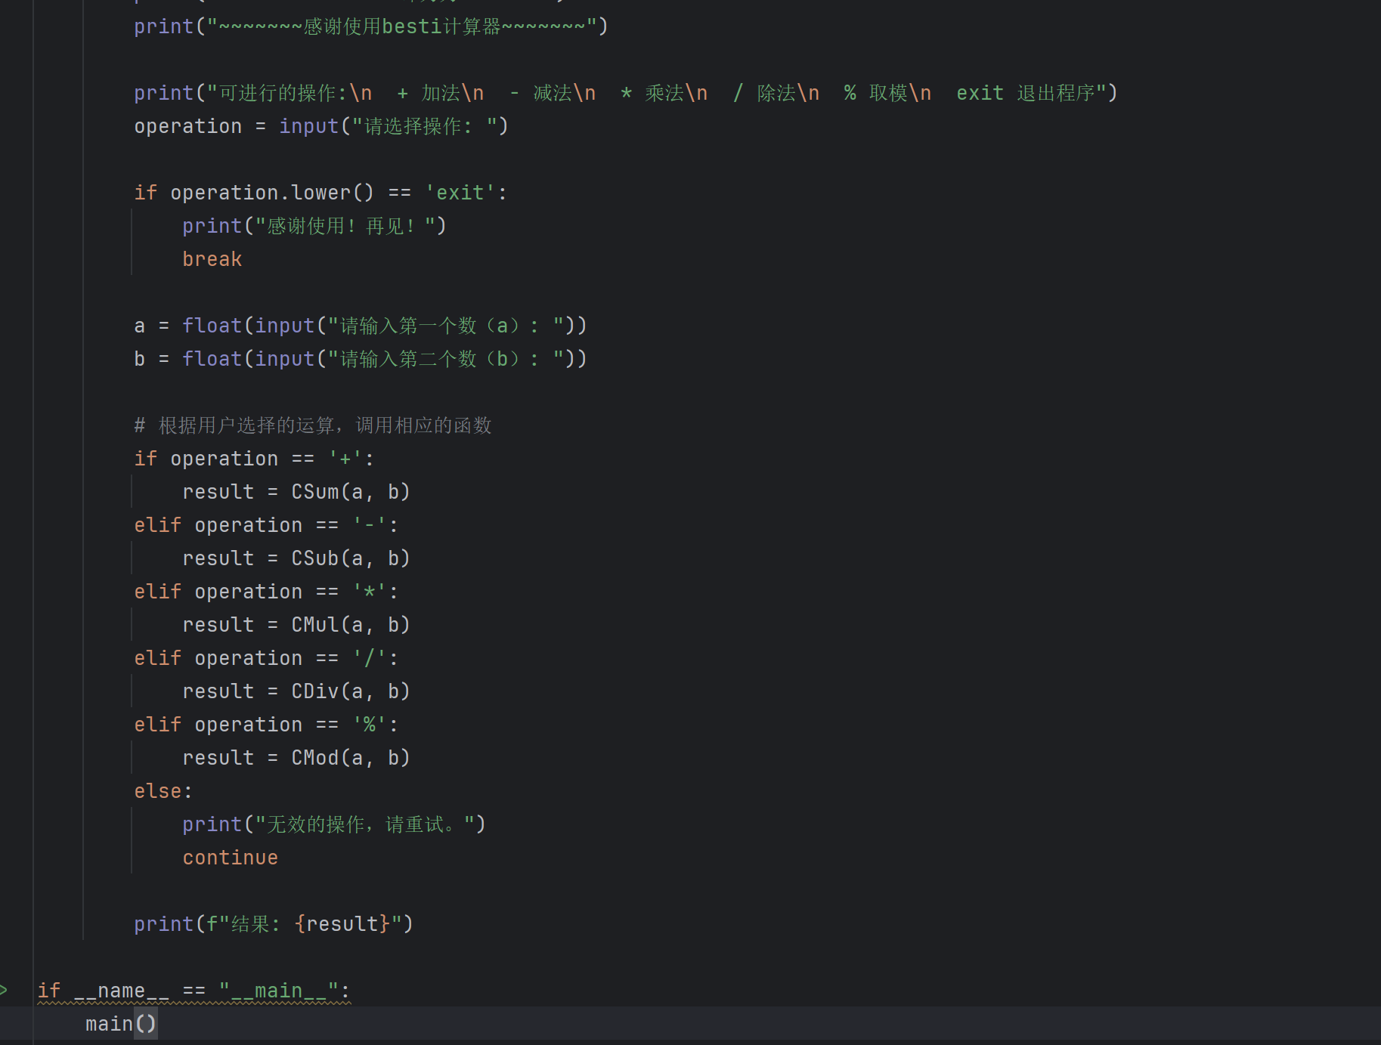Click the b = float(input(...)) line
This screenshot has height=1045, width=1381.
[361, 359]
